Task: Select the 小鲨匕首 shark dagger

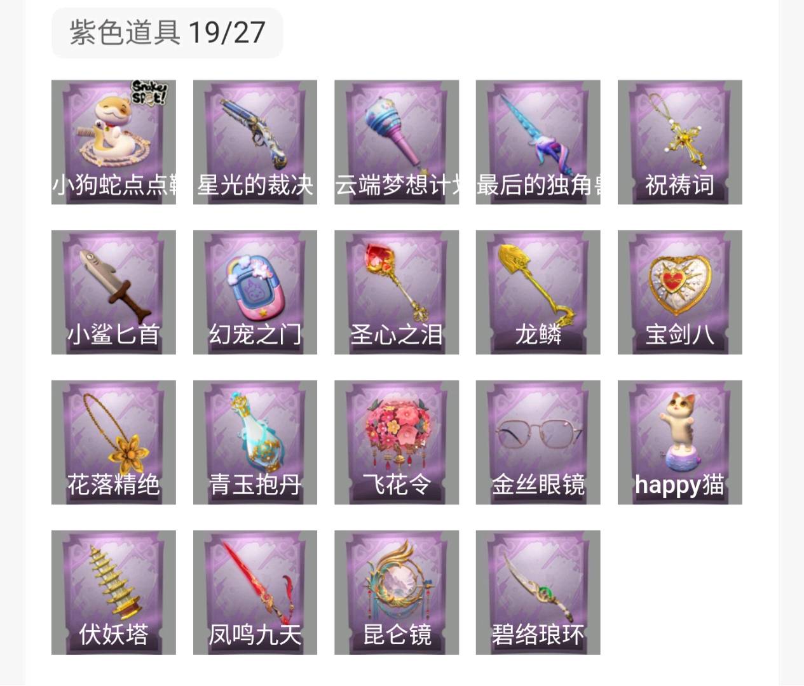Action: click(114, 292)
